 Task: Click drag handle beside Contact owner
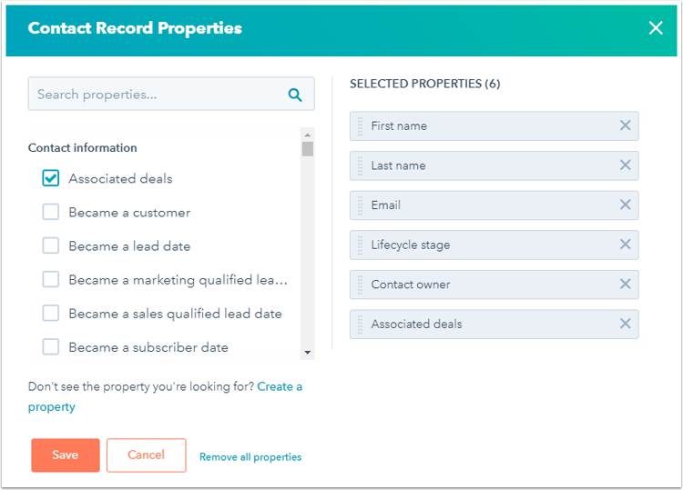[360, 285]
